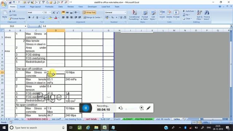
Task: Open the Review ribbon tab
Action: [71, 7]
